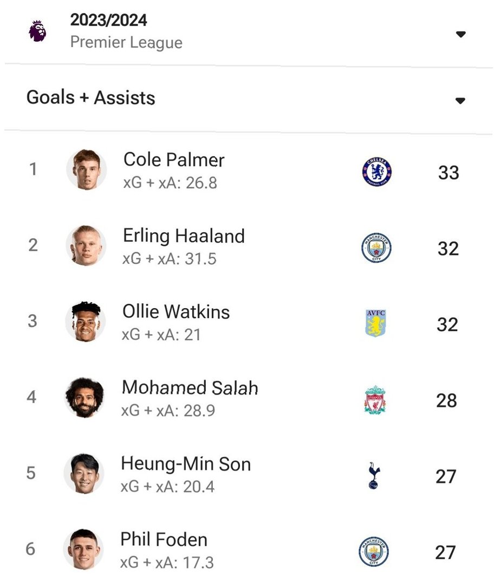
Task: Select the Tottenham Hotspur crest
Action: pos(374,475)
